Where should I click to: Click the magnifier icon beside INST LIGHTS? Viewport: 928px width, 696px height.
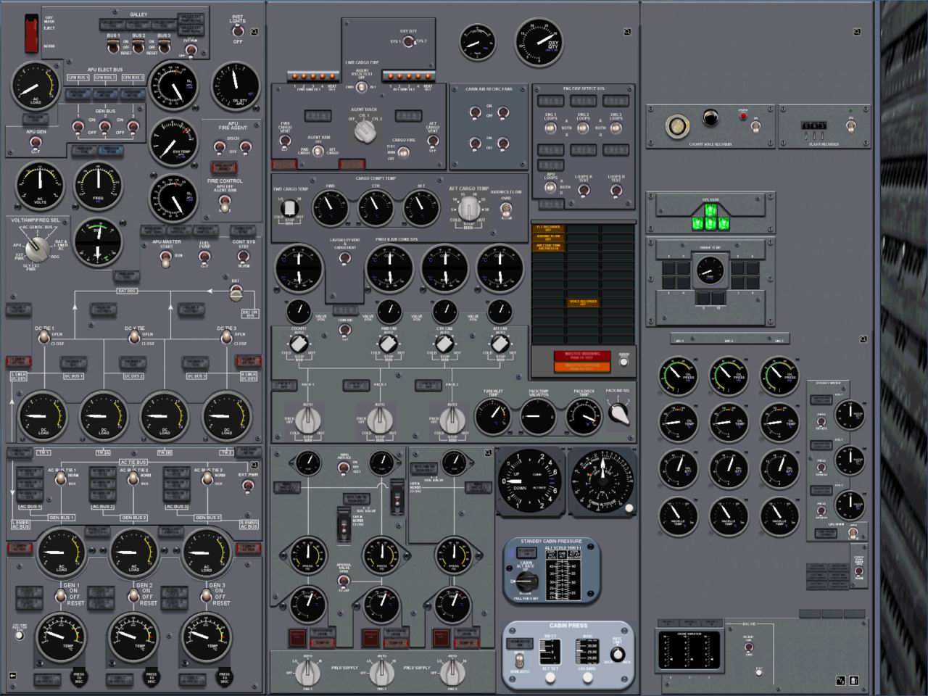point(255,32)
